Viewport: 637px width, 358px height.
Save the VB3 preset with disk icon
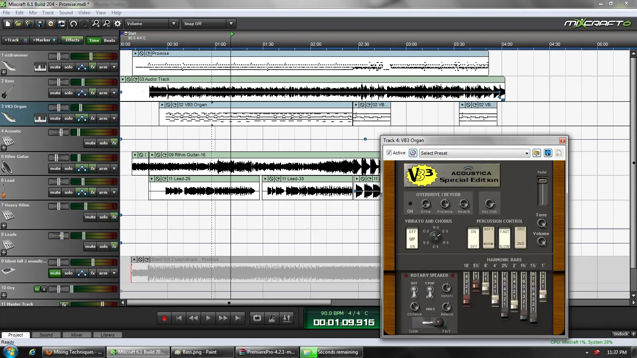pos(548,153)
